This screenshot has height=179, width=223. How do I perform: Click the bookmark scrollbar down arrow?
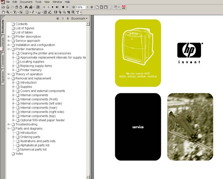tap(88, 177)
